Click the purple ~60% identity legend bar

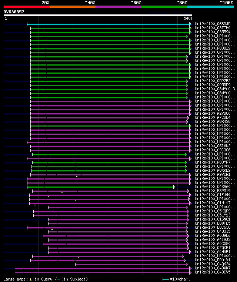[118, 7]
